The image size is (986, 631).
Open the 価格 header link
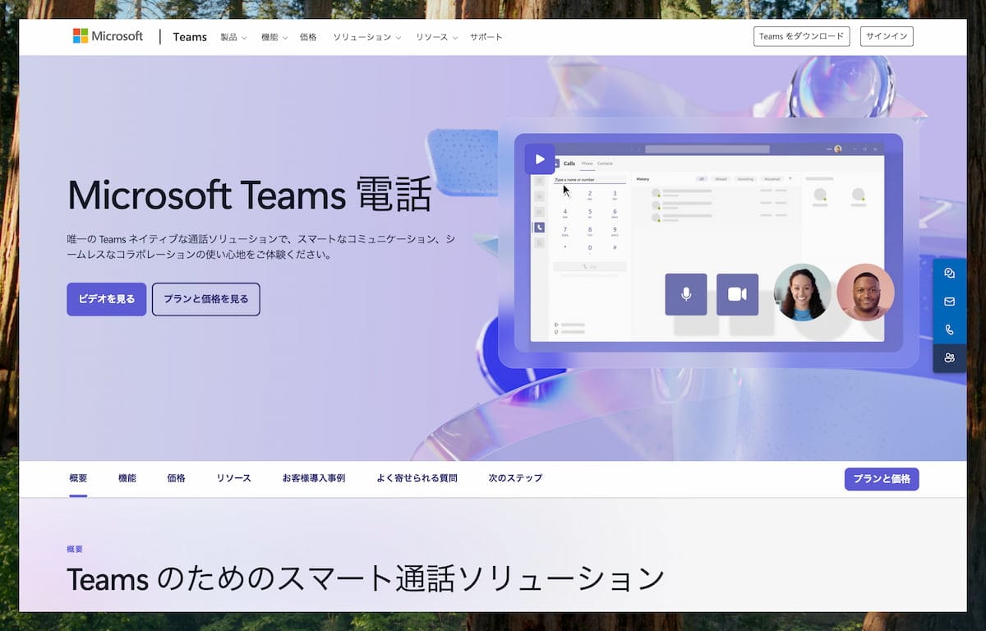tap(308, 37)
